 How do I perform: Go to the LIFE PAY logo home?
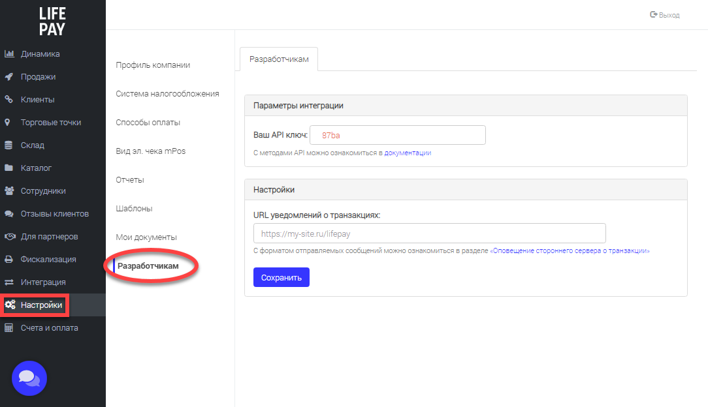pos(52,22)
